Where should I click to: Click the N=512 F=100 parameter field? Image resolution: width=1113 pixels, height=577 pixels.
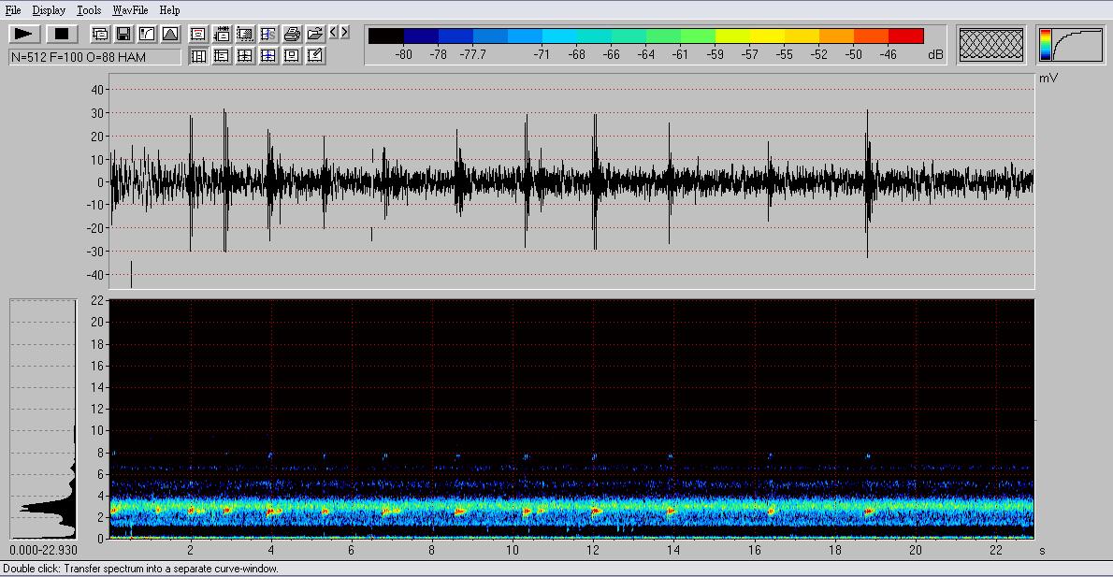[94, 57]
